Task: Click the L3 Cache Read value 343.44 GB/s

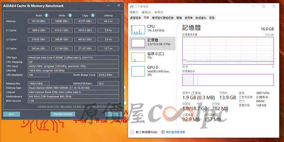Action: coord(38,48)
